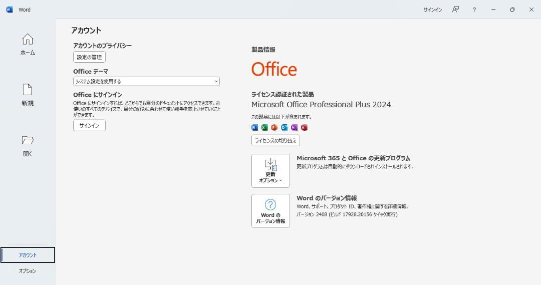Image resolution: width=541 pixels, height=285 pixels.
Task: Click the サインイン button under Office にサインイン
Action: (x=89, y=125)
